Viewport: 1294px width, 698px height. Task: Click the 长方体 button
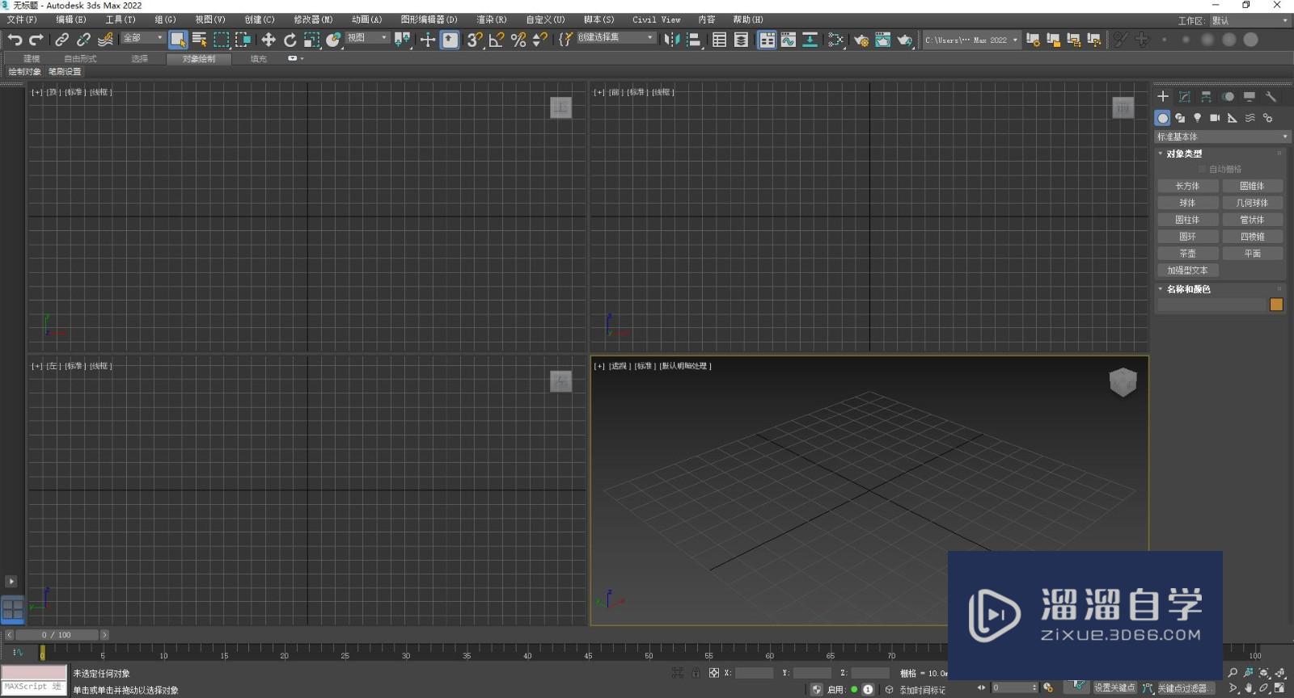point(1187,186)
